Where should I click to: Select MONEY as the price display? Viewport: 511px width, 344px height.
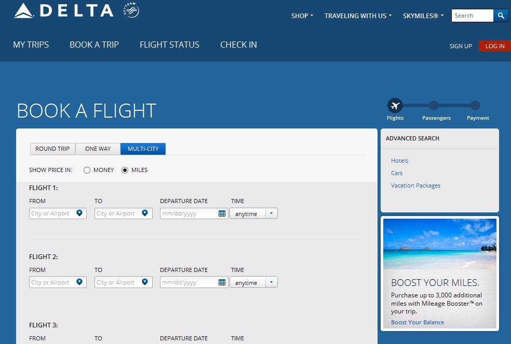coord(87,170)
